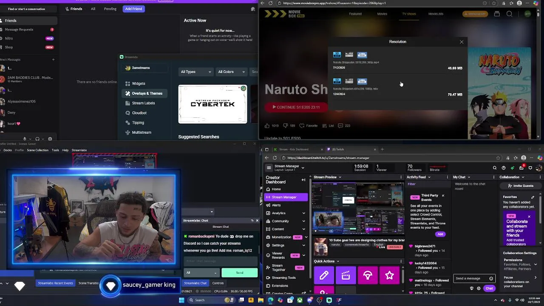
Task: Click the purple Chat send button
Action: (489, 289)
